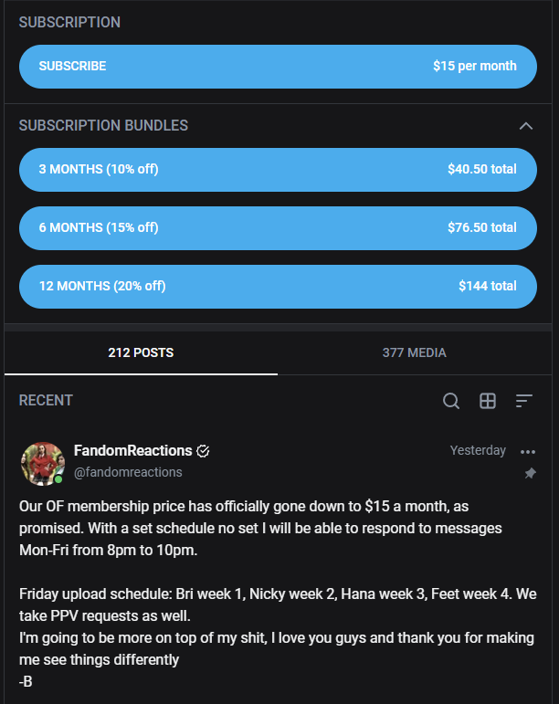Viewport: 559px width, 704px height.
Task: Switch to the 377 Media tab
Action: 414,352
